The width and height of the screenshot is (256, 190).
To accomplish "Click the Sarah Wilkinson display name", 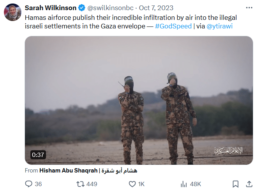I will [50, 8].
